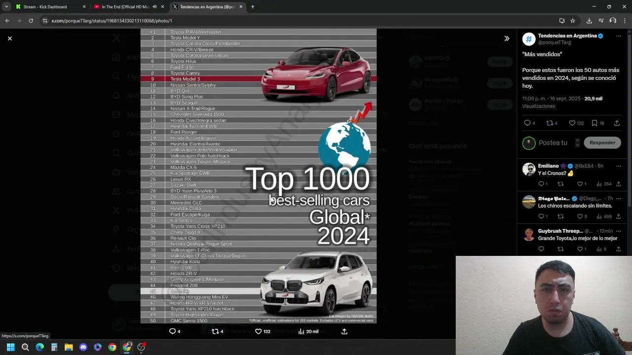Repost icon under the photo
The height and width of the screenshot is (355, 632).
click(215, 331)
